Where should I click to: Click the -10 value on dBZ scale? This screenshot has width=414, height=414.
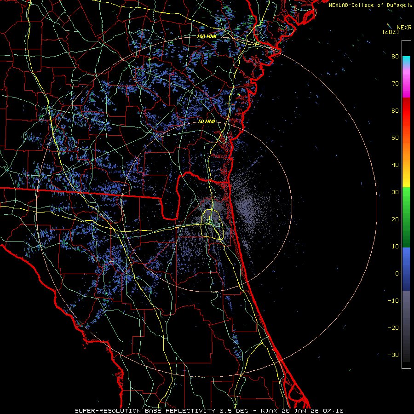click(393, 301)
